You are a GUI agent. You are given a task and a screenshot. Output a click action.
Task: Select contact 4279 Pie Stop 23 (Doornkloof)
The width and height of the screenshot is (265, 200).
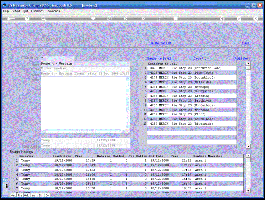tap(192, 77)
